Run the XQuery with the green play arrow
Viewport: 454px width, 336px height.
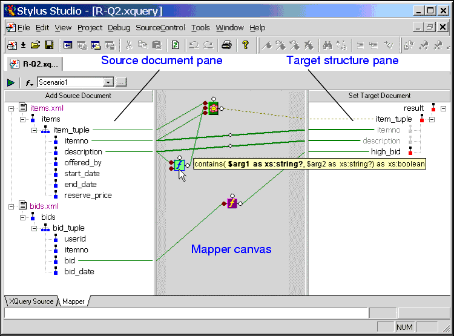(11, 82)
